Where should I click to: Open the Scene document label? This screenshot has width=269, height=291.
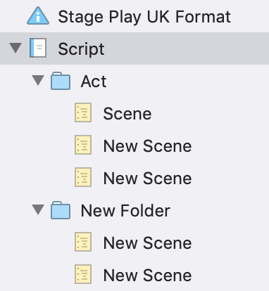coord(127,114)
